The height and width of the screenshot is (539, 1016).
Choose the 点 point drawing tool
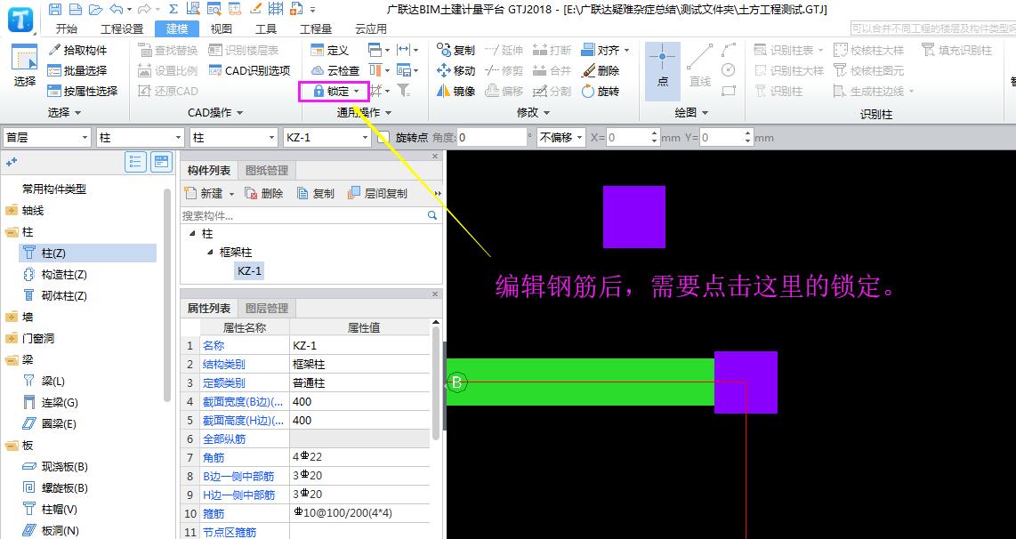tap(662, 70)
